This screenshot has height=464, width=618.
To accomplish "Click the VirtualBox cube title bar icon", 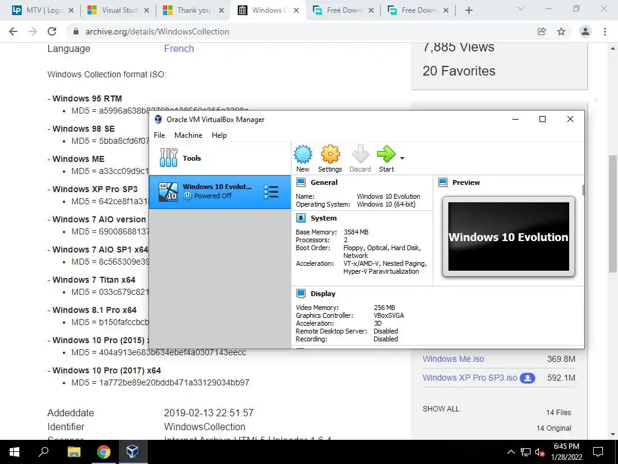I will click(158, 119).
